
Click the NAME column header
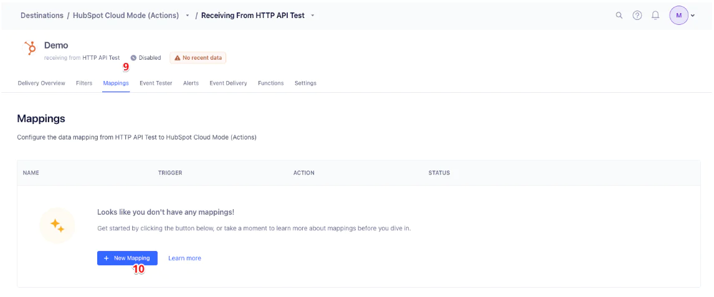coord(31,173)
